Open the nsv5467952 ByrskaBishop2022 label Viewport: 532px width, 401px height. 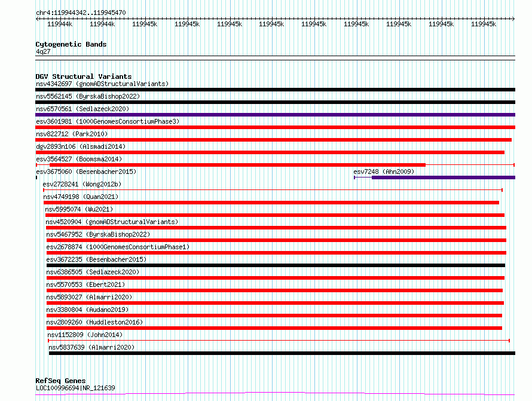pos(98,234)
